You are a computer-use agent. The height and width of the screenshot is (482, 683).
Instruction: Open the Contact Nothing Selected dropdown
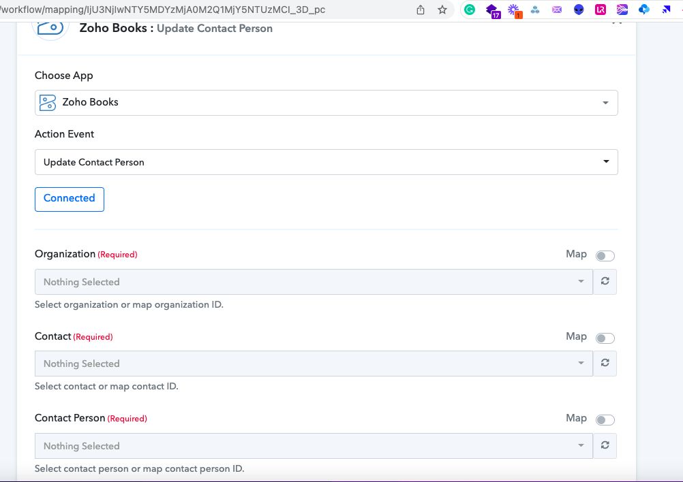314,364
